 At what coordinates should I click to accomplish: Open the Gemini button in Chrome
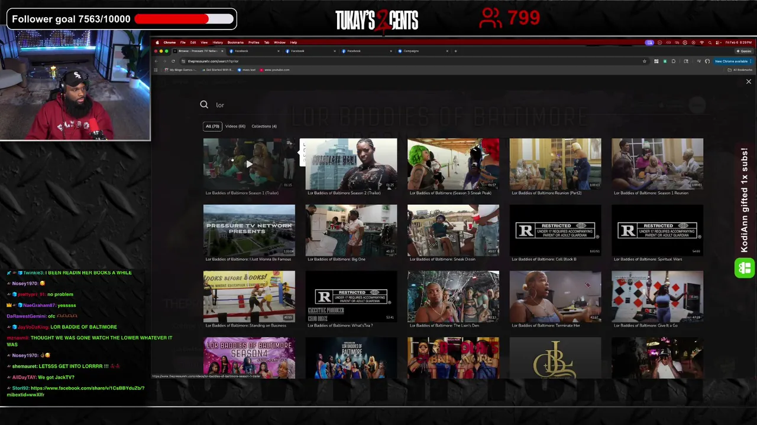[x=744, y=51]
